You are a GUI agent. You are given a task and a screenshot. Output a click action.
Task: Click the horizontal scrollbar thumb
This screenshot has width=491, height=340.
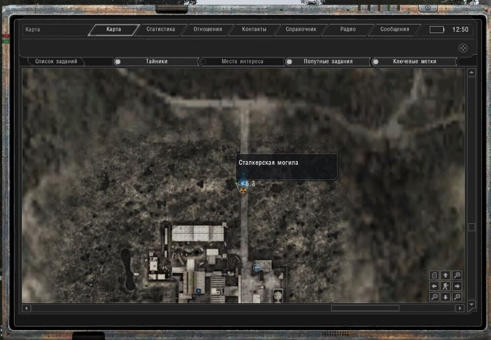click(365, 309)
